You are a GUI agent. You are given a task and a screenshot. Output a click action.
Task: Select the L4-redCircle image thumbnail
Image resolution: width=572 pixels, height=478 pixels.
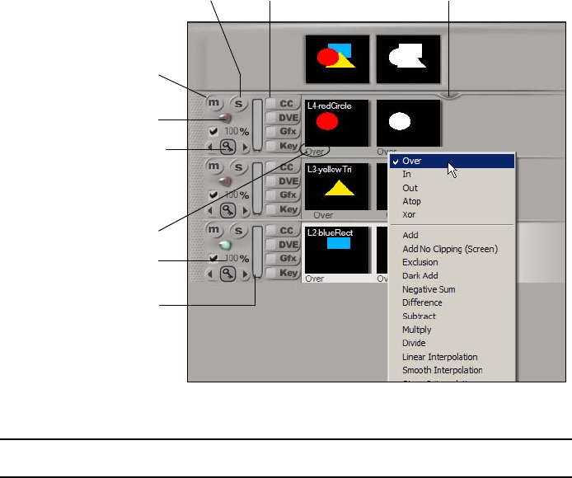click(337, 124)
